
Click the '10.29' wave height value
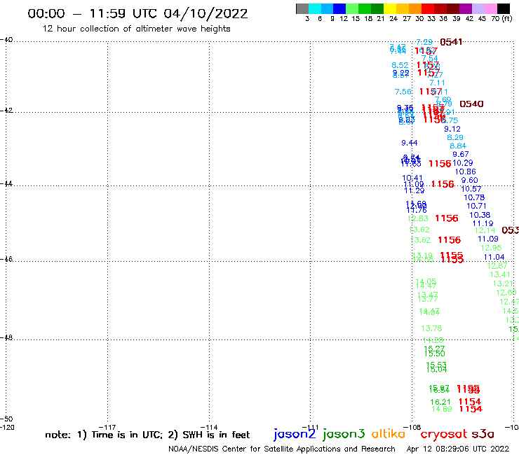[x=463, y=163]
